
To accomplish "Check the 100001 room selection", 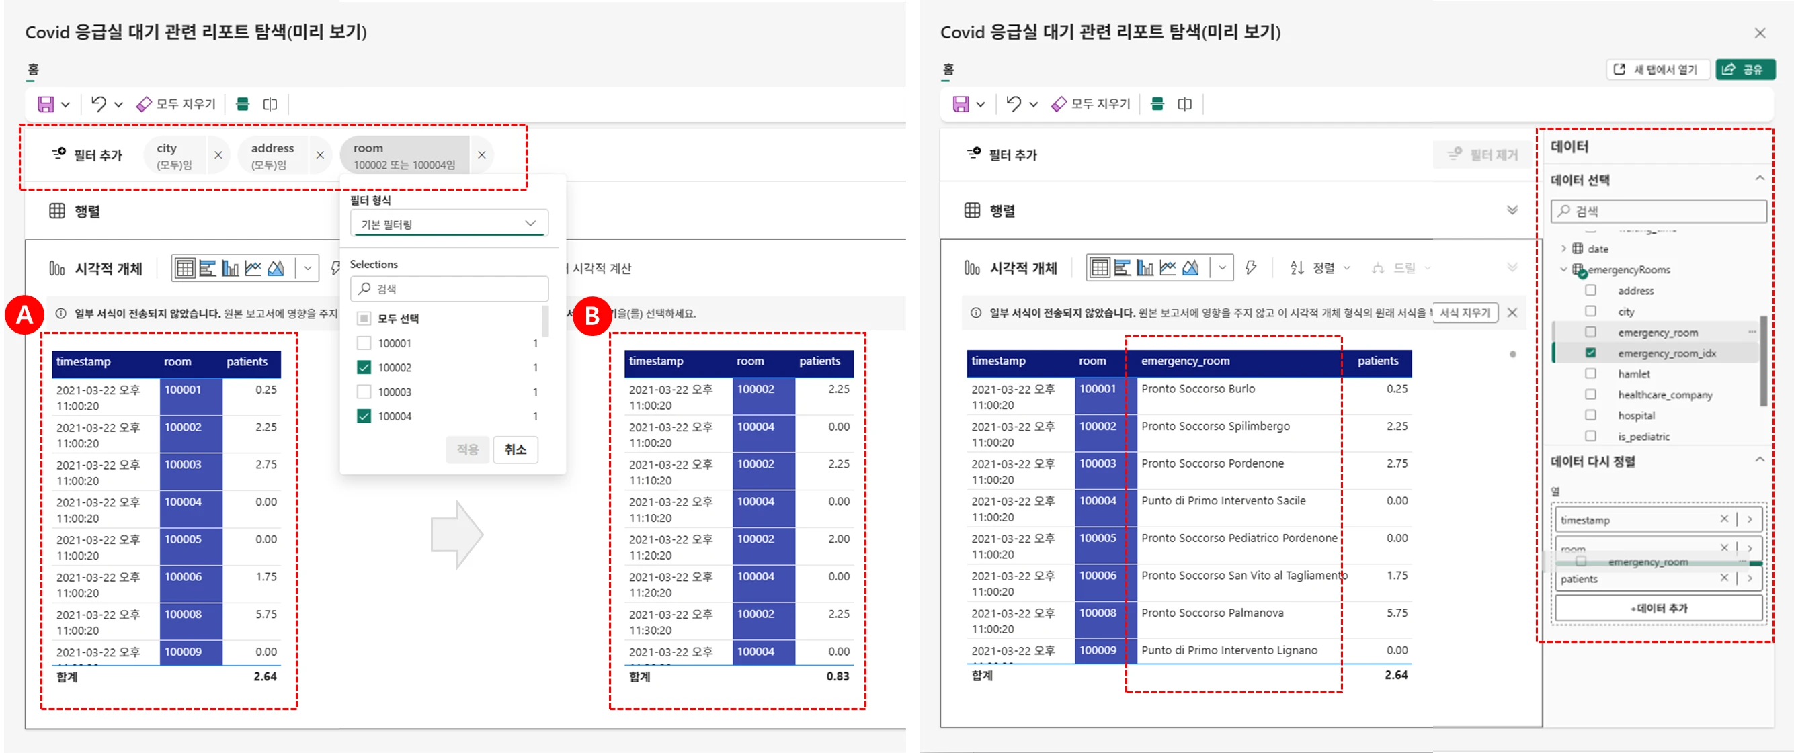I will (x=364, y=343).
